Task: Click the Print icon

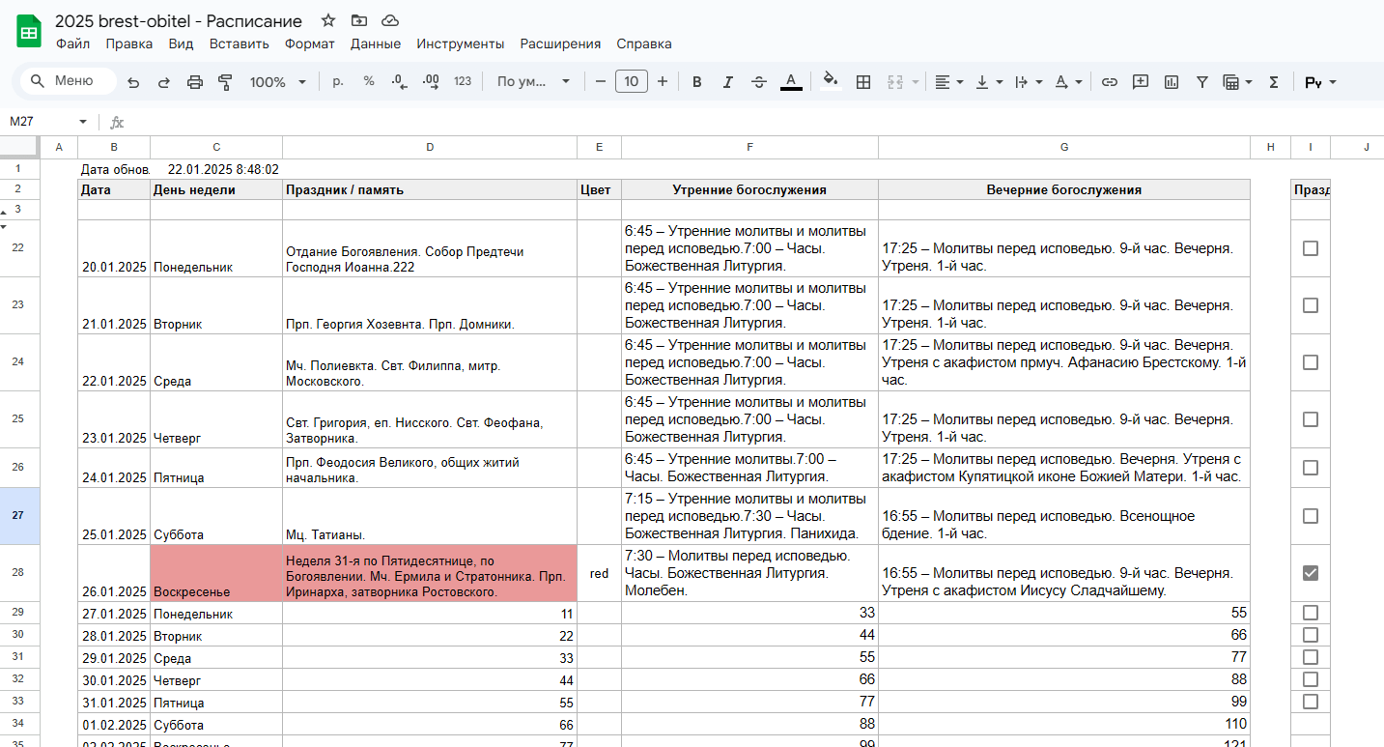Action: click(x=195, y=82)
